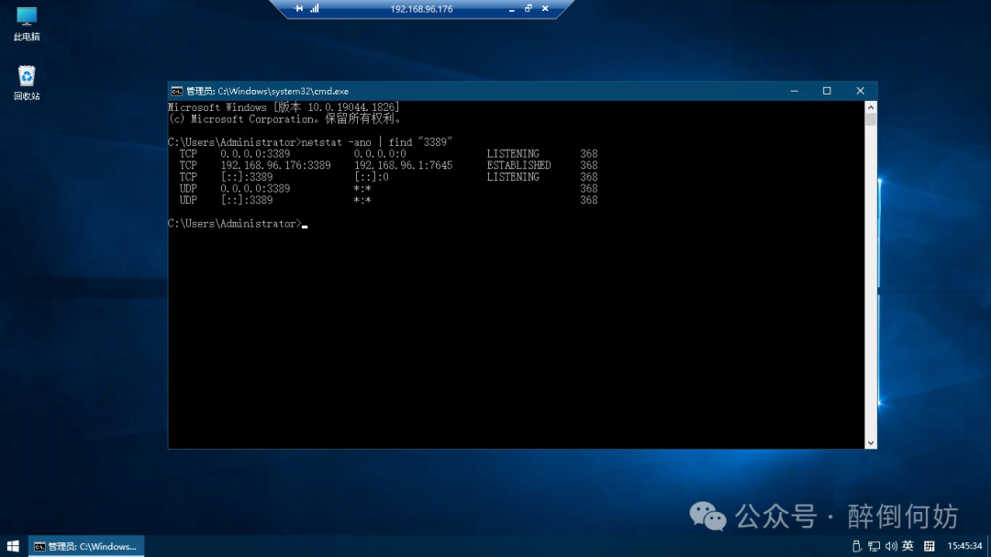Click the cmd window scrollbar up arrow
This screenshot has height=557, width=991.
[871, 107]
